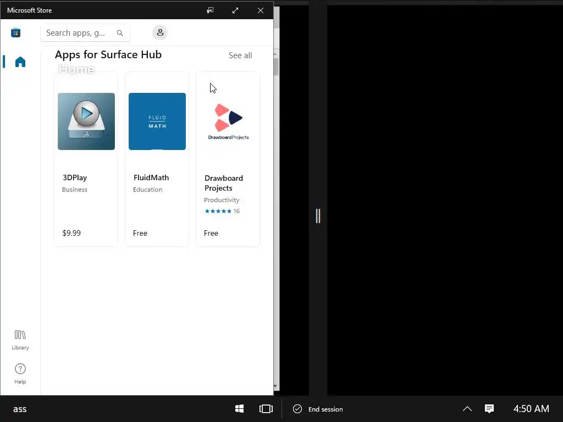Screen dimensions: 563x422
Task: Click the 4:50 AM clock
Action: pyautogui.click(x=531, y=409)
